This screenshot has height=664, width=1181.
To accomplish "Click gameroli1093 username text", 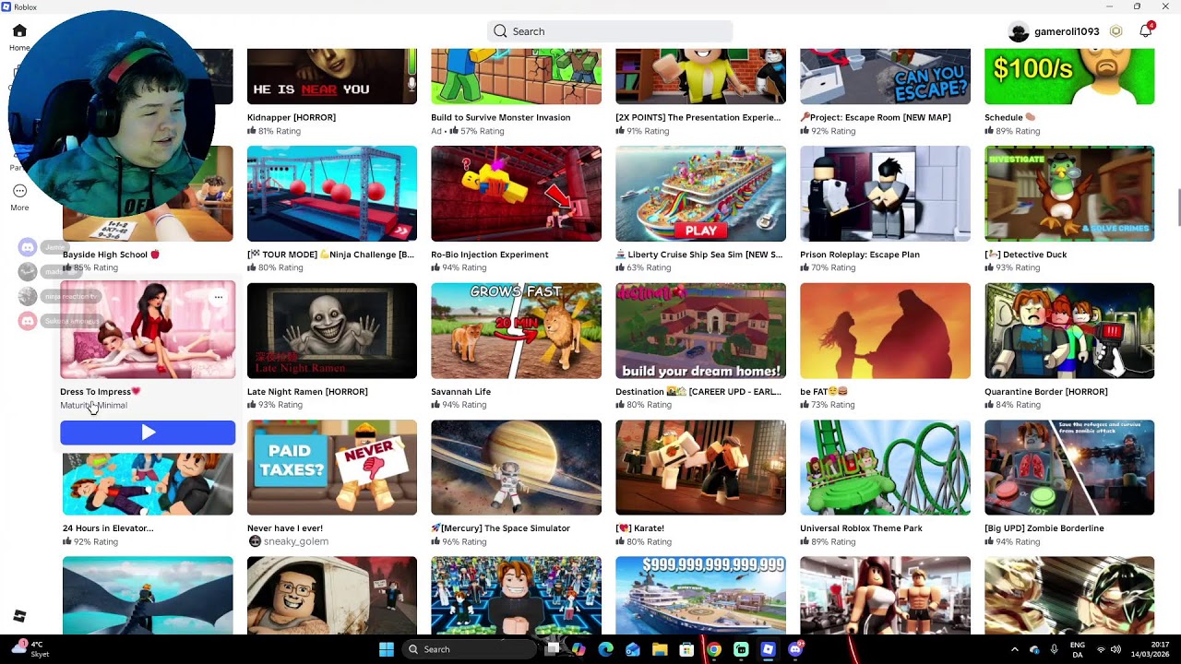I will pyautogui.click(x=1067, y=31).
